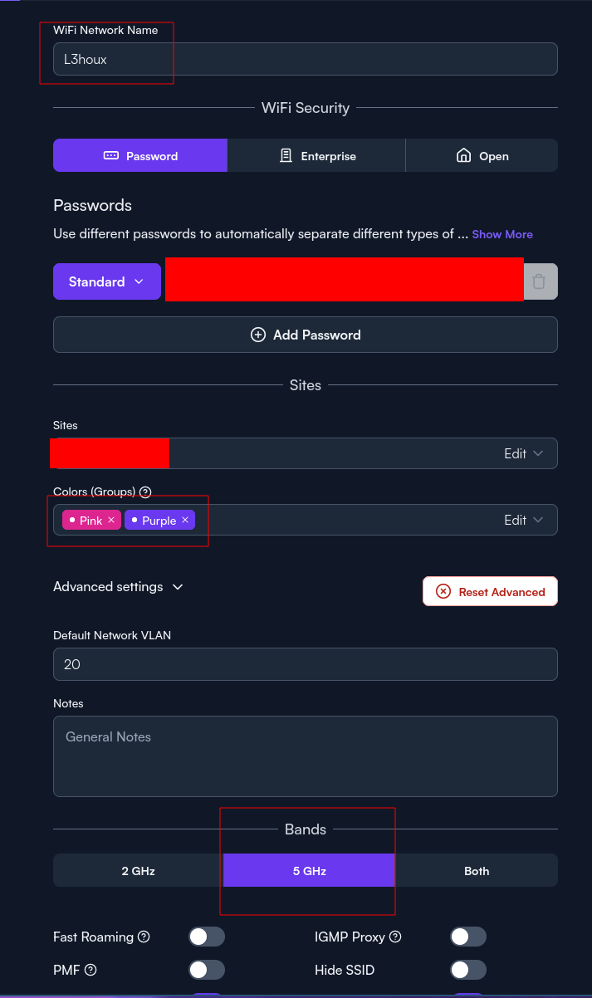Screen dimensions: 592x998
Task: Click the PMF help icon
Action: [x=91, y=970]
